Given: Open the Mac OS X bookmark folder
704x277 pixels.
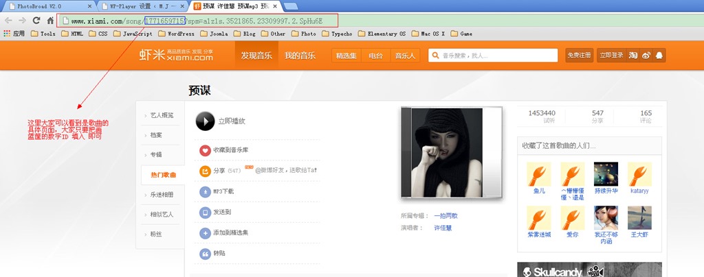Looking at the screenshot, I should pyautogui.click(x=428, y=34).
